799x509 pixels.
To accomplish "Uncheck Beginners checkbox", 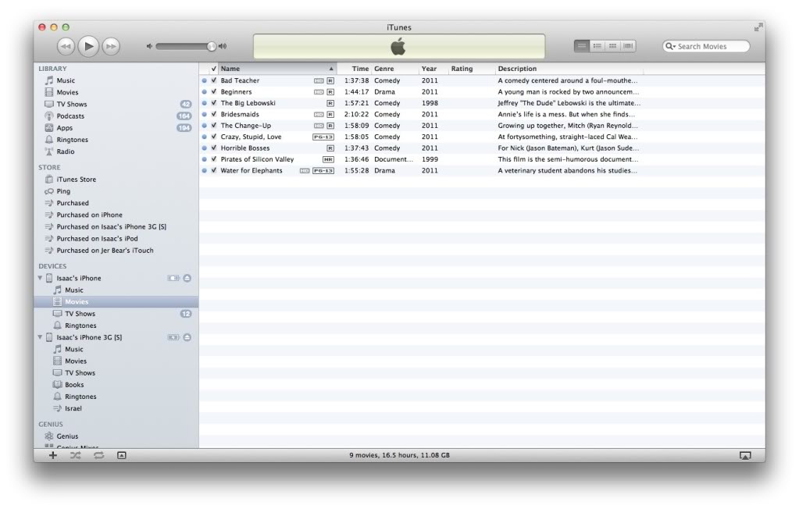I will click(214, 91).
